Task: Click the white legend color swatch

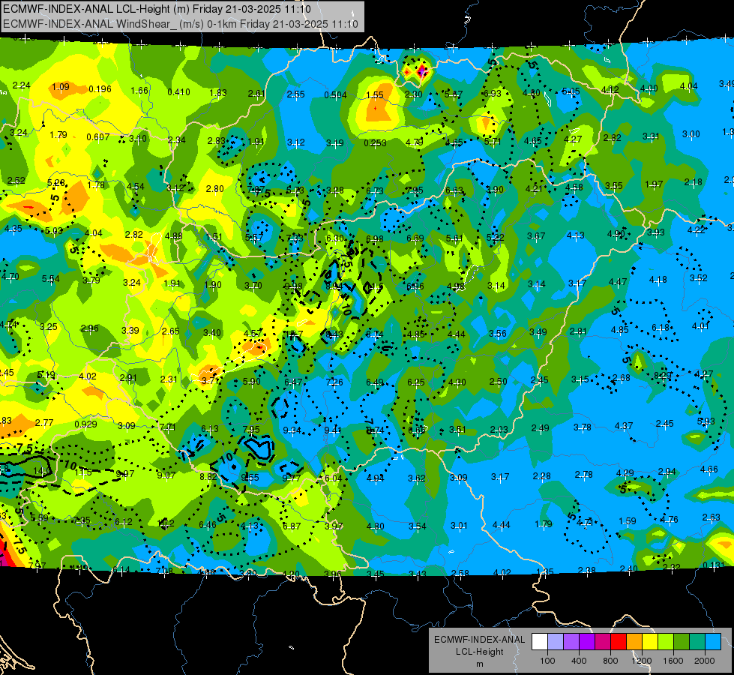Action: (x=540, y=642)
